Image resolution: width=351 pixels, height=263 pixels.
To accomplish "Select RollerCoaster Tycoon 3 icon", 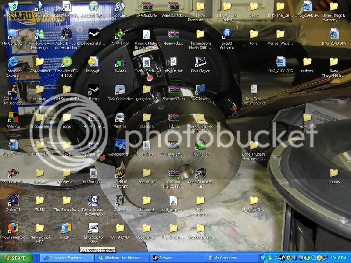I will point(93,200).
